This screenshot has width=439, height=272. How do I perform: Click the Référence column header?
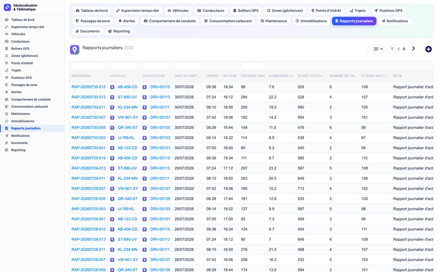(81, 76)
